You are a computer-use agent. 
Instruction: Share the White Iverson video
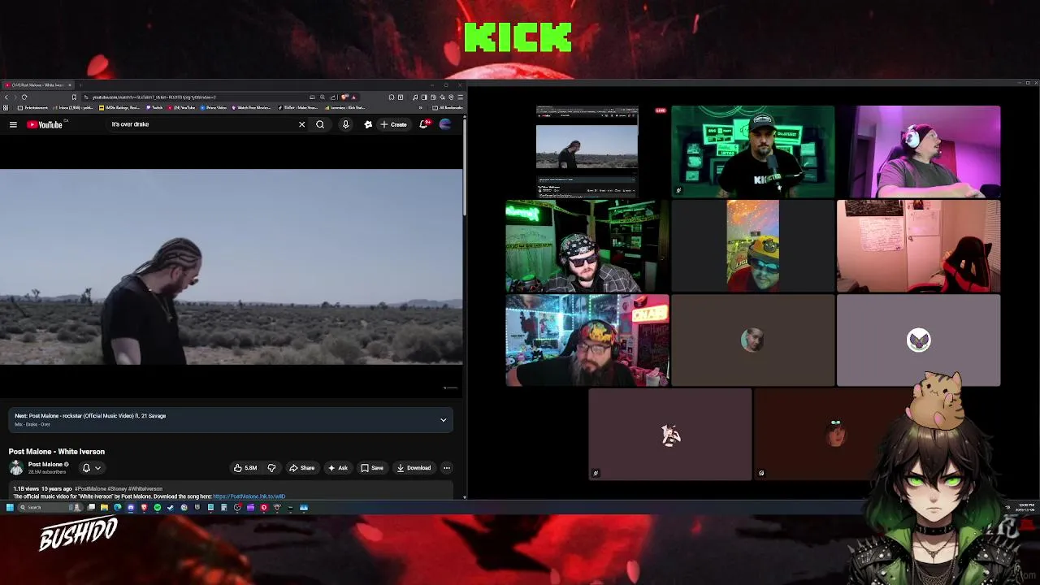(302, 468)
